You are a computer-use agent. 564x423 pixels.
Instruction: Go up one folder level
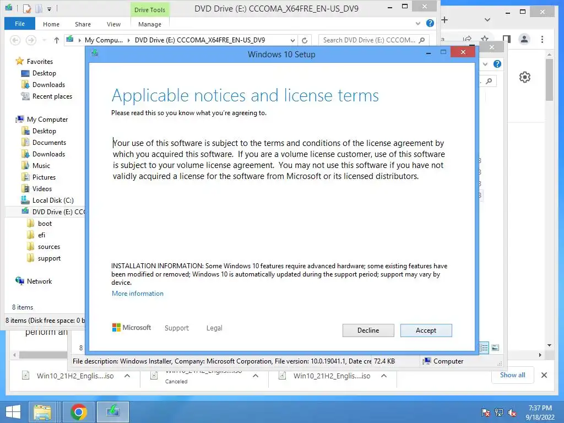pos(57,40)
